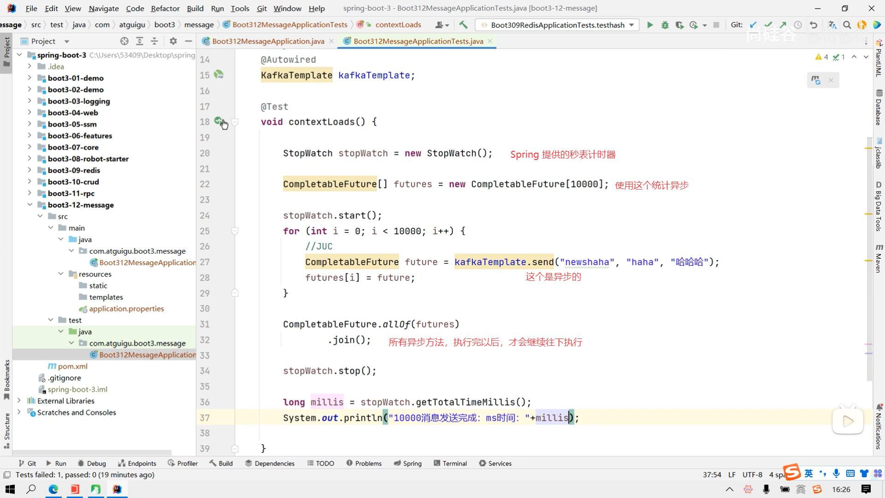Click the Project panel settings gear
Screen dimensions: 885x498
click(173, 41)
